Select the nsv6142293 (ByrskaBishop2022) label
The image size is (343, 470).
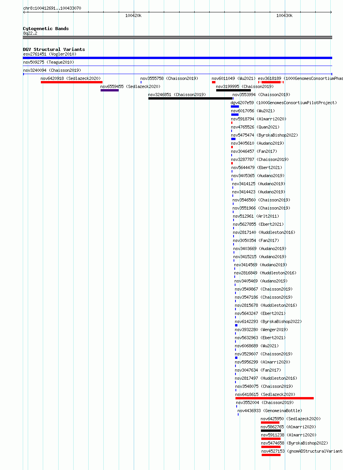(x=269, y=321)
